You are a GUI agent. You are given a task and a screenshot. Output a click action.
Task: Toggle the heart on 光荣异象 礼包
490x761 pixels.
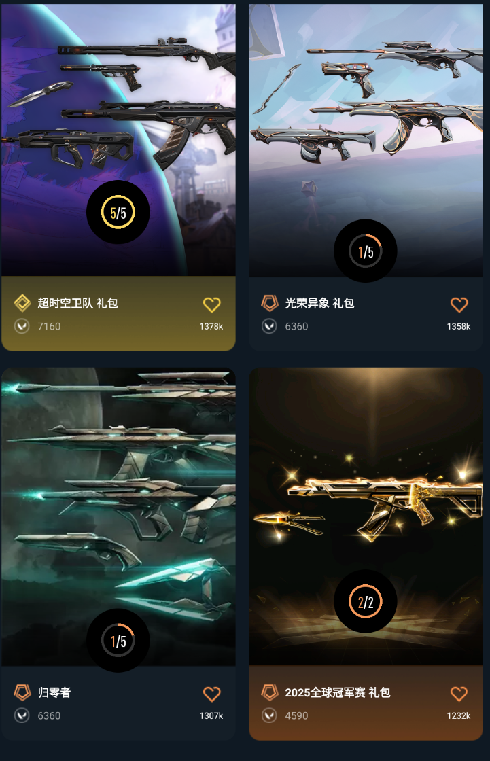pos(459,305)
